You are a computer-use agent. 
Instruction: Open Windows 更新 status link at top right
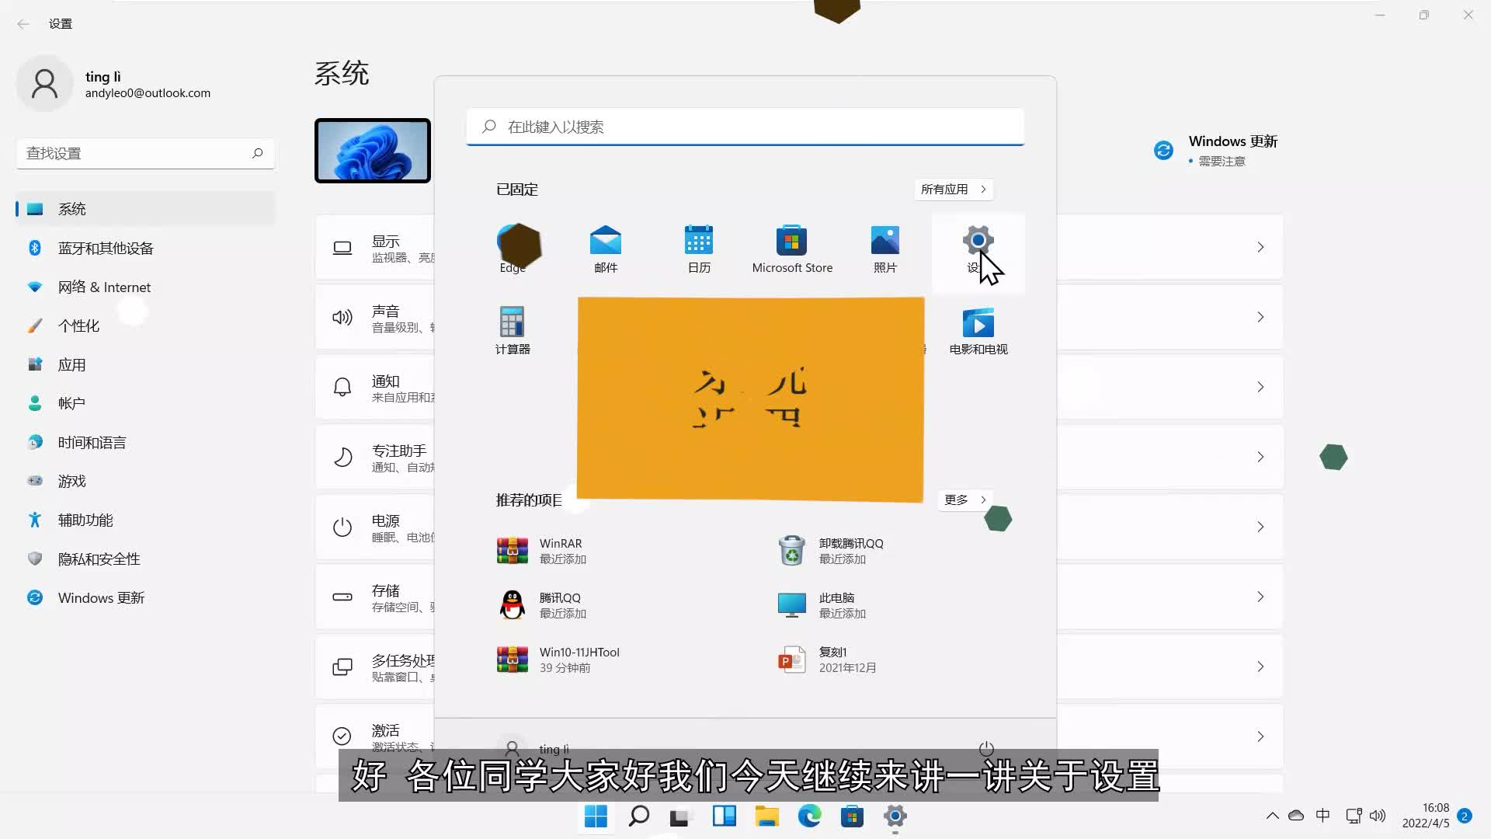coord(1215,150)
